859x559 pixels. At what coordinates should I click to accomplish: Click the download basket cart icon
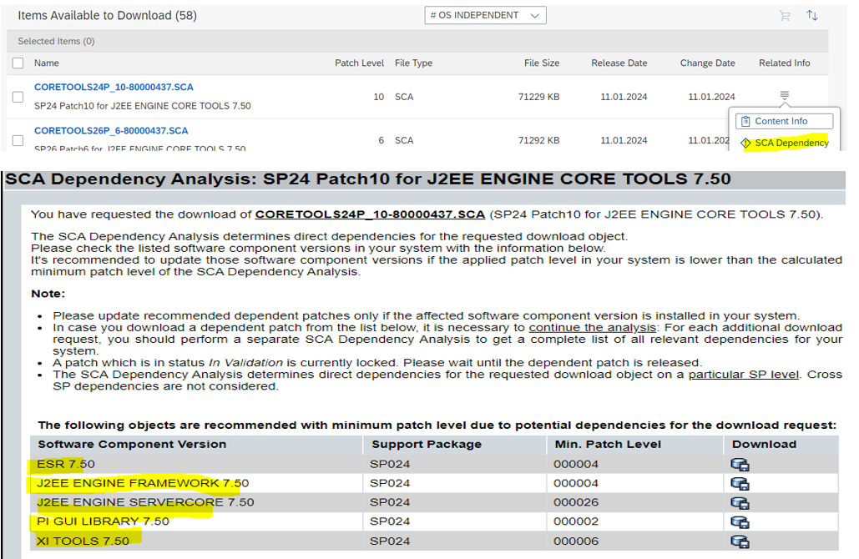784,16
